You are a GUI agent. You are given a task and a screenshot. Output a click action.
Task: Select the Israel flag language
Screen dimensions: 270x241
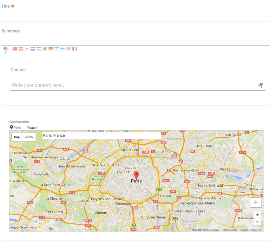click(x=57, y=49)
